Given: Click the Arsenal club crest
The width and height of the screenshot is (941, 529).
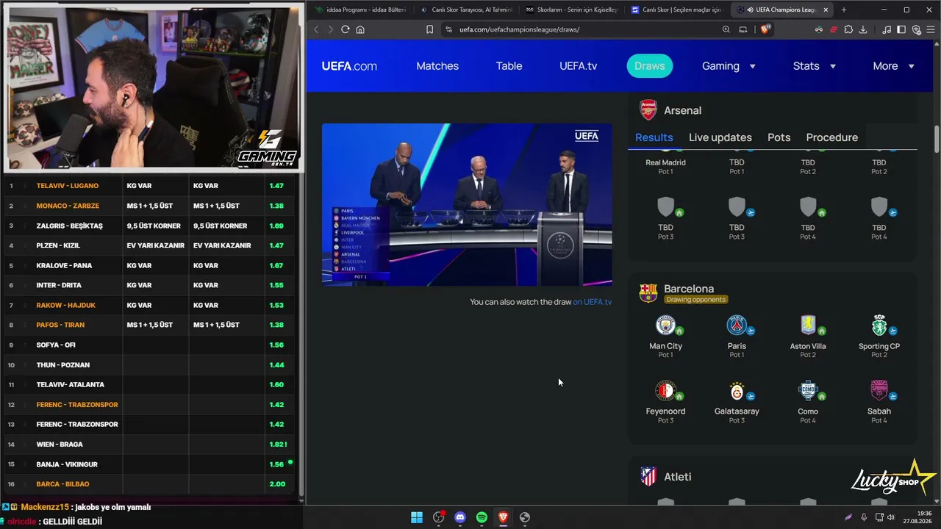Looking at the screenshot, I should point(648,110).
